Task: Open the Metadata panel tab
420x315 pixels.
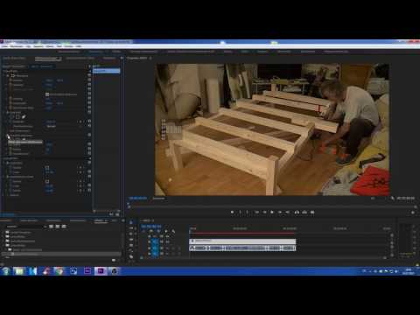Action: coord(109,59)
